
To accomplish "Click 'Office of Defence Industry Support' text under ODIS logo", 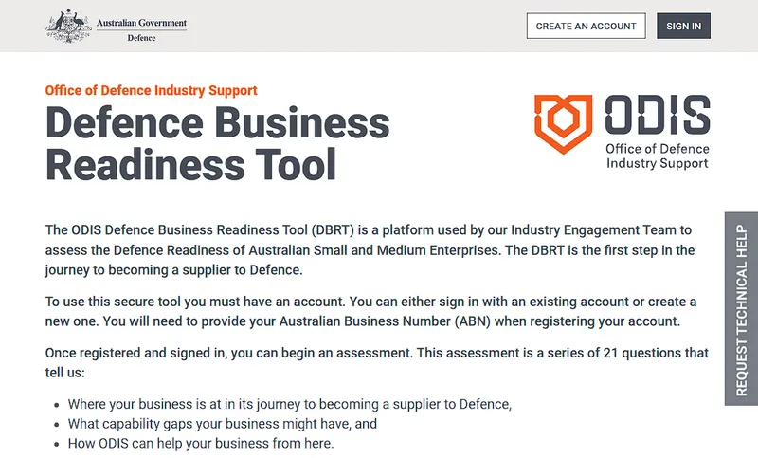I will click(658, 156).
